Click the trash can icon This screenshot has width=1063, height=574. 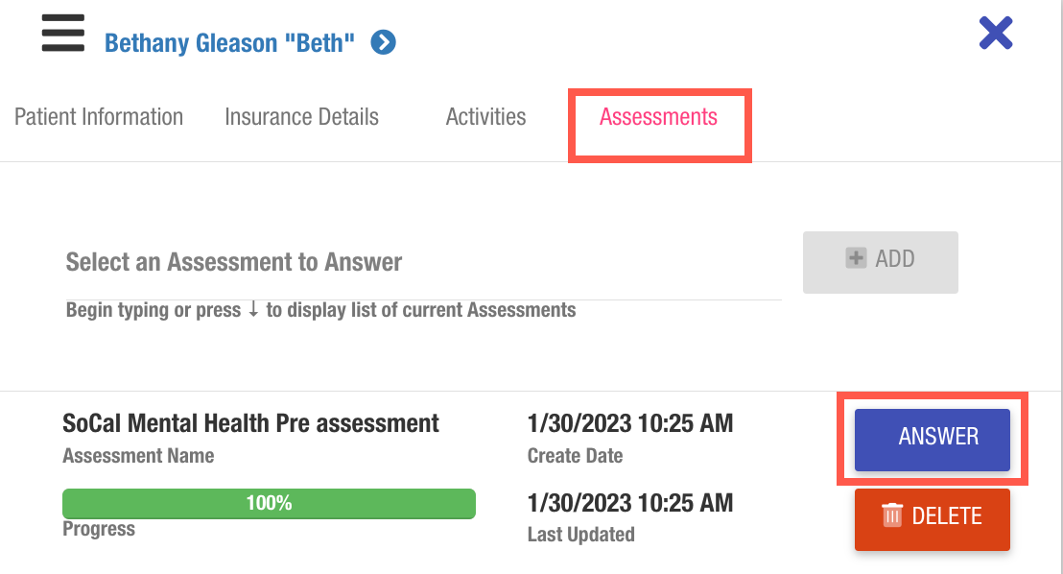pos(892,515)
